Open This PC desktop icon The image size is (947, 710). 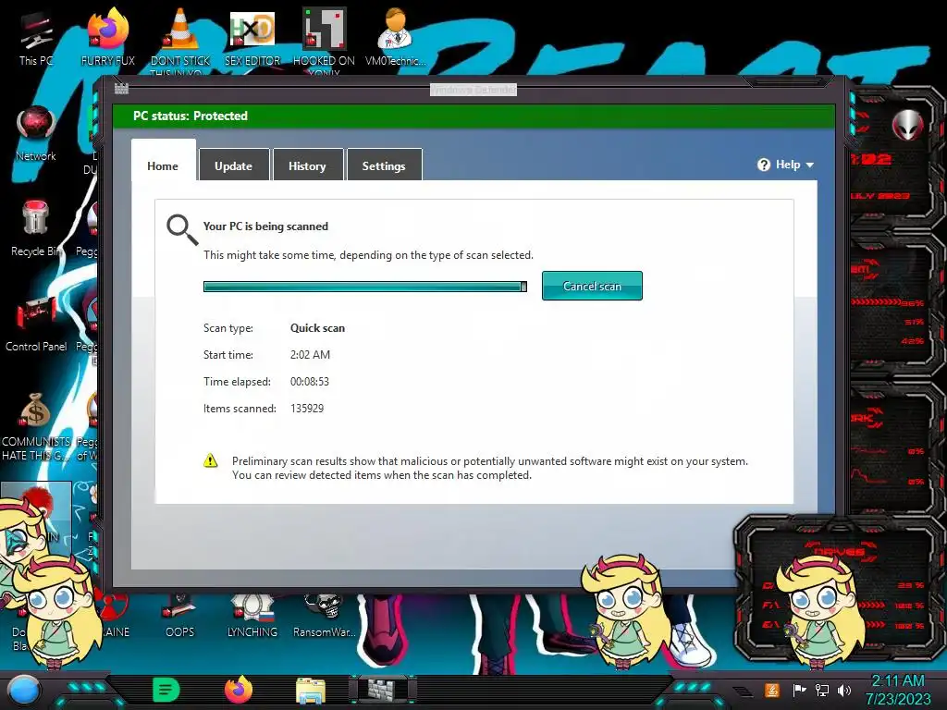36,39
